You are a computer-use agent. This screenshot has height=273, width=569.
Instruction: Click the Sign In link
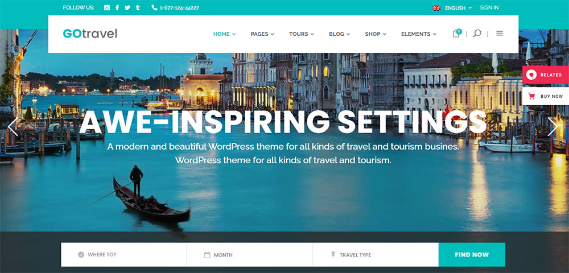pos(489,7)
